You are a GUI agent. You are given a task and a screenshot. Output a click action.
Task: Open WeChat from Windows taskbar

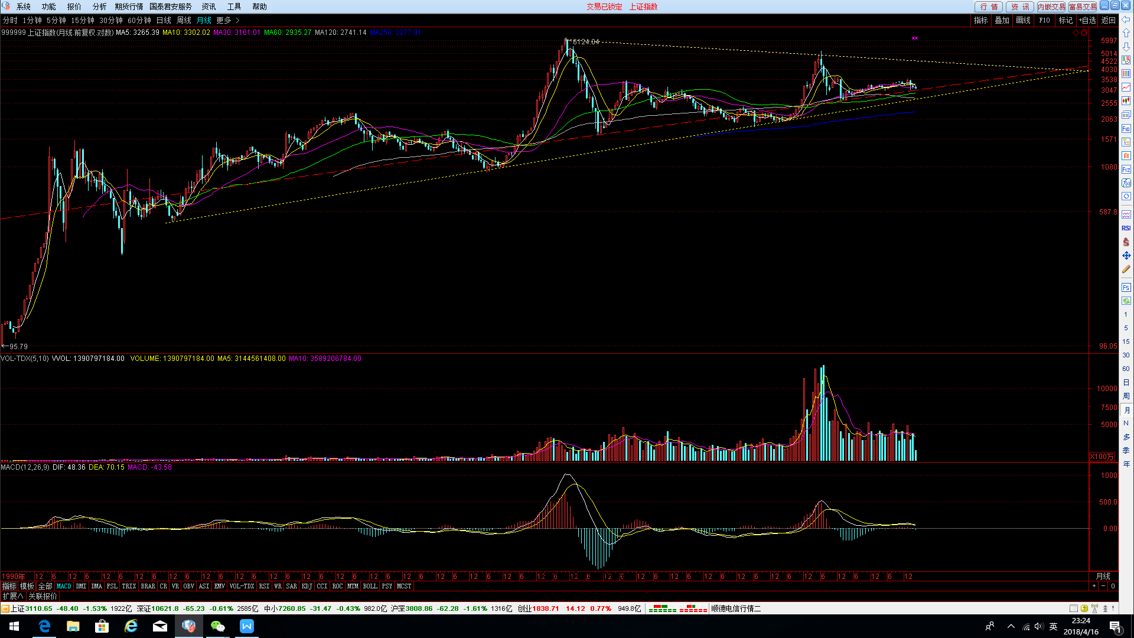tap(218, 626)
